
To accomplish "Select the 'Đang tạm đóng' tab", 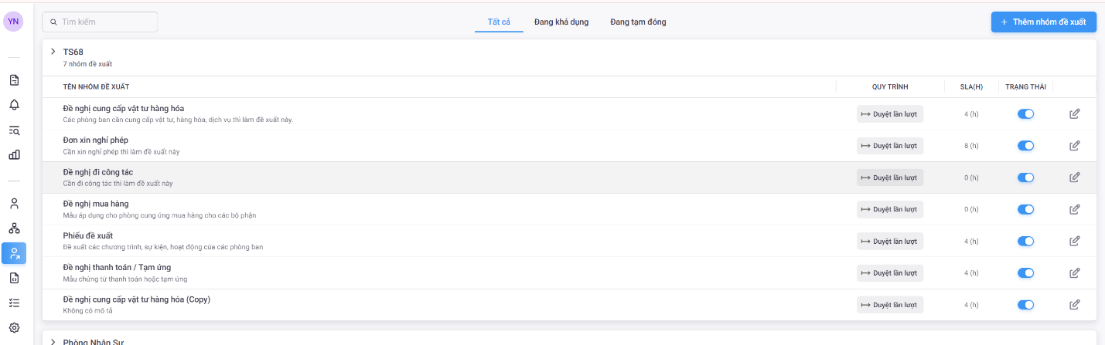I will [x=637, y=22].
